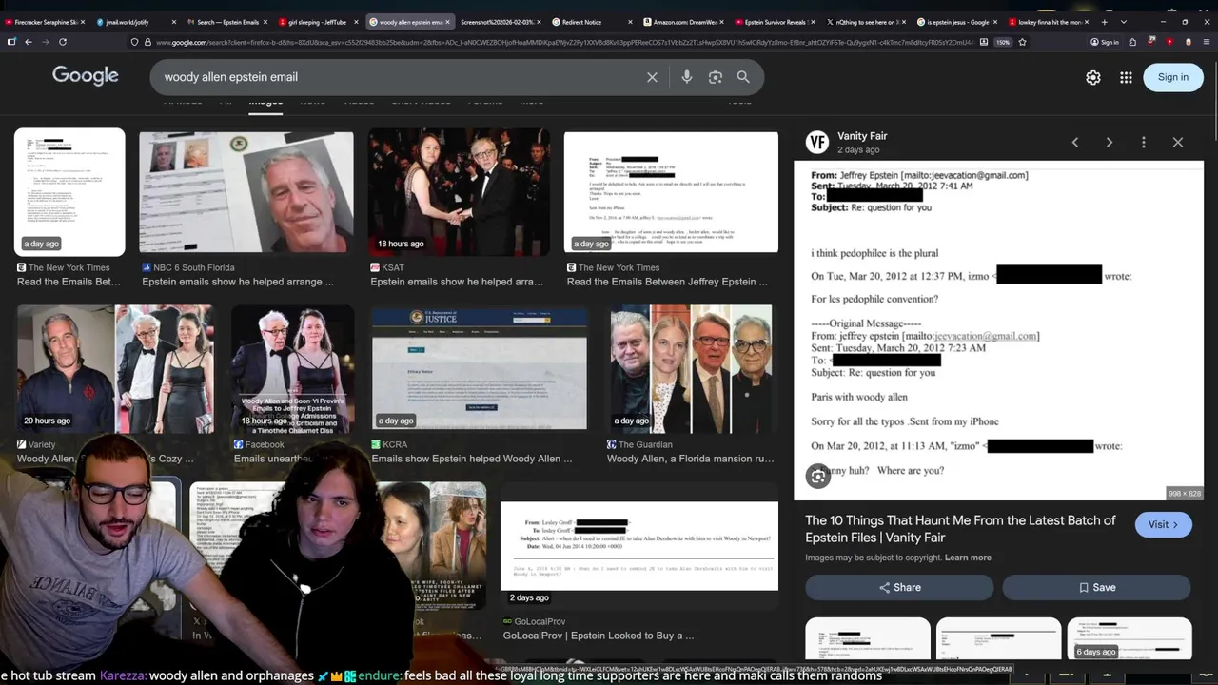
Task: Clear the search box with the X icon
Action: click(652, 77)
